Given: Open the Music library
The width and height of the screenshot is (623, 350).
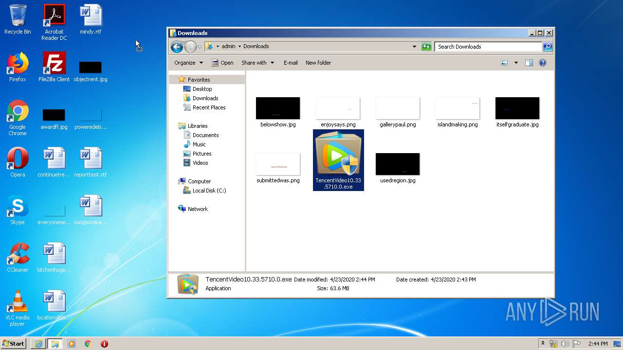Looking at the screenshot, I should tap(195, 144).
